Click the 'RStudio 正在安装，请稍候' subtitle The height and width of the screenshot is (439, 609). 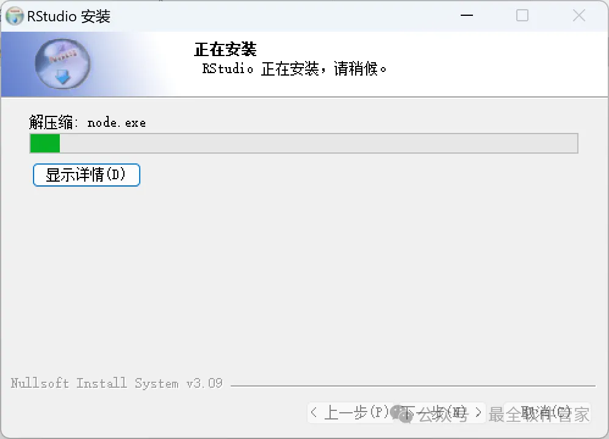coord(294,69)
